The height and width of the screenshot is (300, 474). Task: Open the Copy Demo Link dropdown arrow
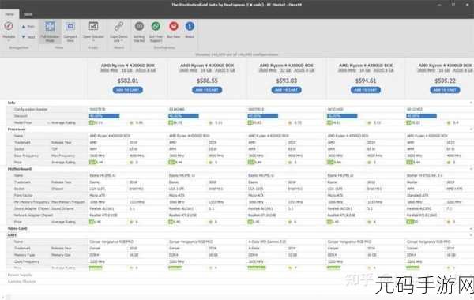click(122, 40)
